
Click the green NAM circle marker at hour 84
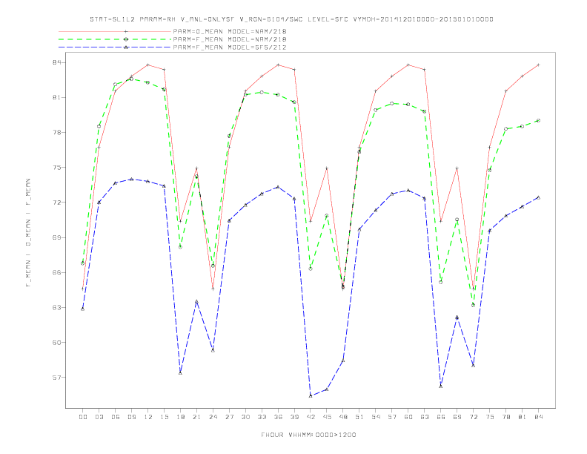pyautogui.click(x=539, y=121)
